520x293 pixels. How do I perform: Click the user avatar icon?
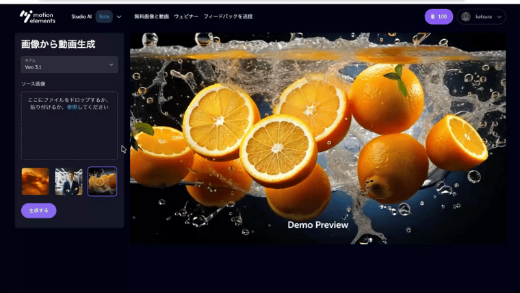click(x=466, y=16)
